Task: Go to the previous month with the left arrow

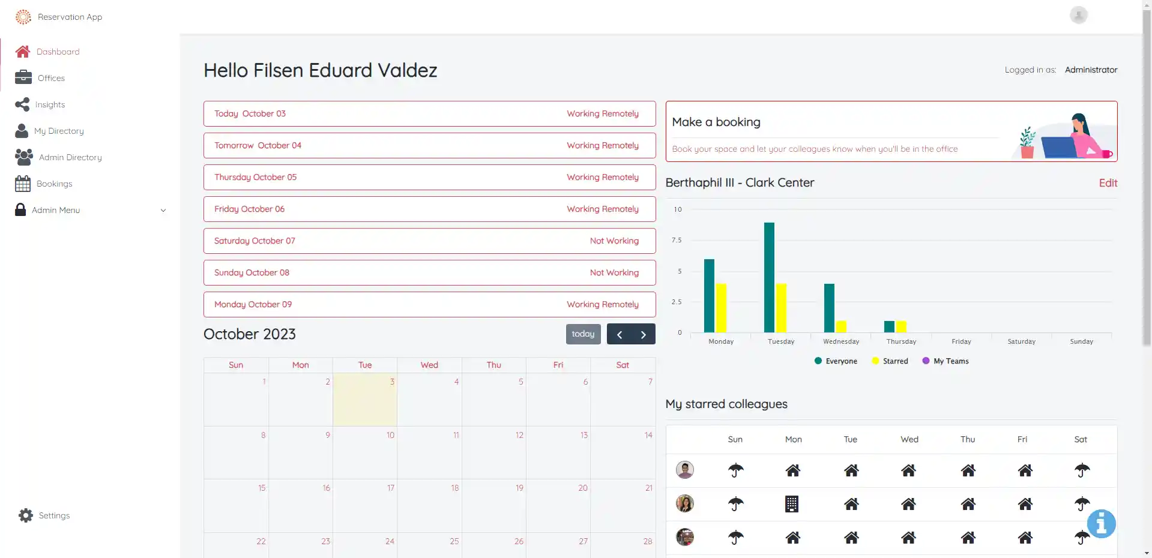Action: (x=619, y=334)
